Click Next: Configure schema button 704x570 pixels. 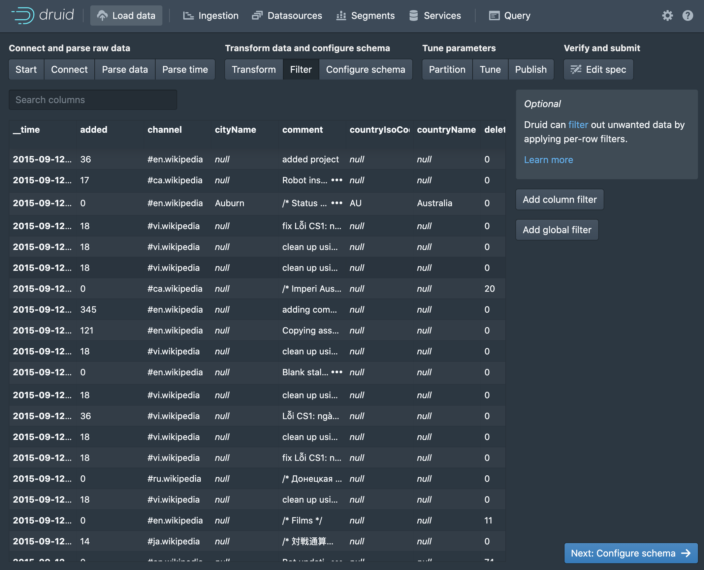631,553
